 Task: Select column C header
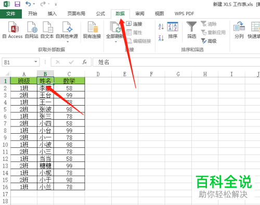(69, 74)
